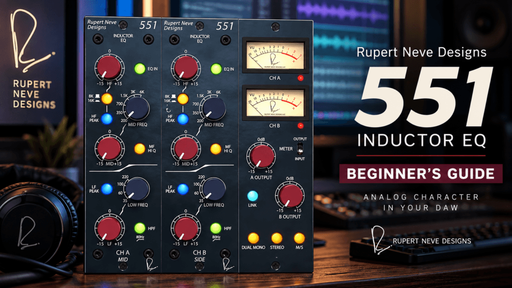Click the CH B VU meter display
The image size is (512, 288).
275,103
